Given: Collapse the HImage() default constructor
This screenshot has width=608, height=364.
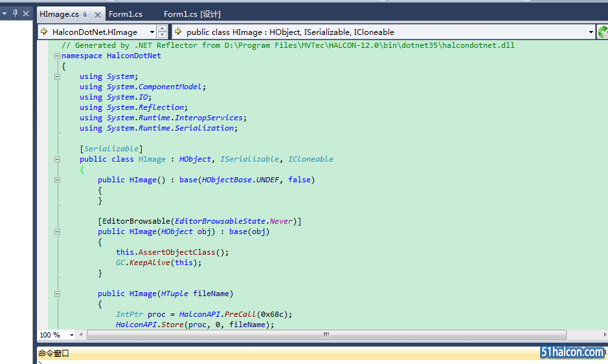Looking at the screenshot, I should 58,180.
